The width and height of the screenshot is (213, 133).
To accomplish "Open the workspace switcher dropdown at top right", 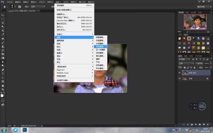I will point(204,7).
